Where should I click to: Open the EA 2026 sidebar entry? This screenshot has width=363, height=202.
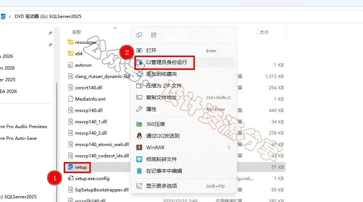pyautogui.click(x=8, y=91)
